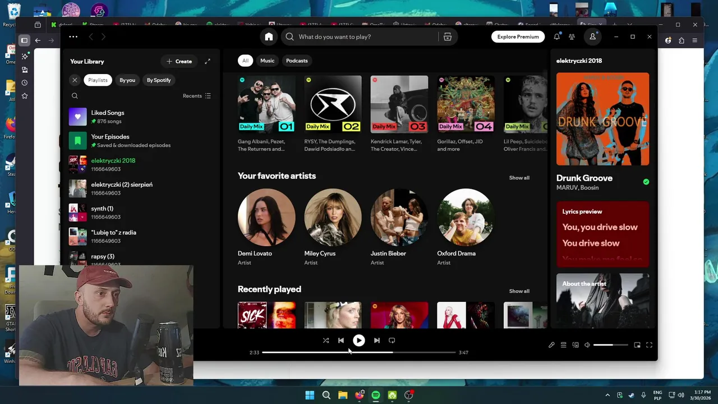Screen dimensions: 718x404
Task: Filter the library By Spotify
Action: coord(159,80)
